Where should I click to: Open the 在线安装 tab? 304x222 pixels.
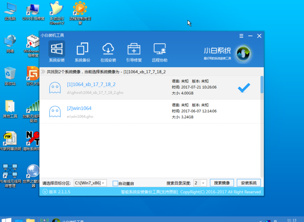coord(108,52)
